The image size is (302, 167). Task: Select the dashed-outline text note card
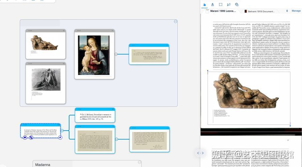point(40,131)
